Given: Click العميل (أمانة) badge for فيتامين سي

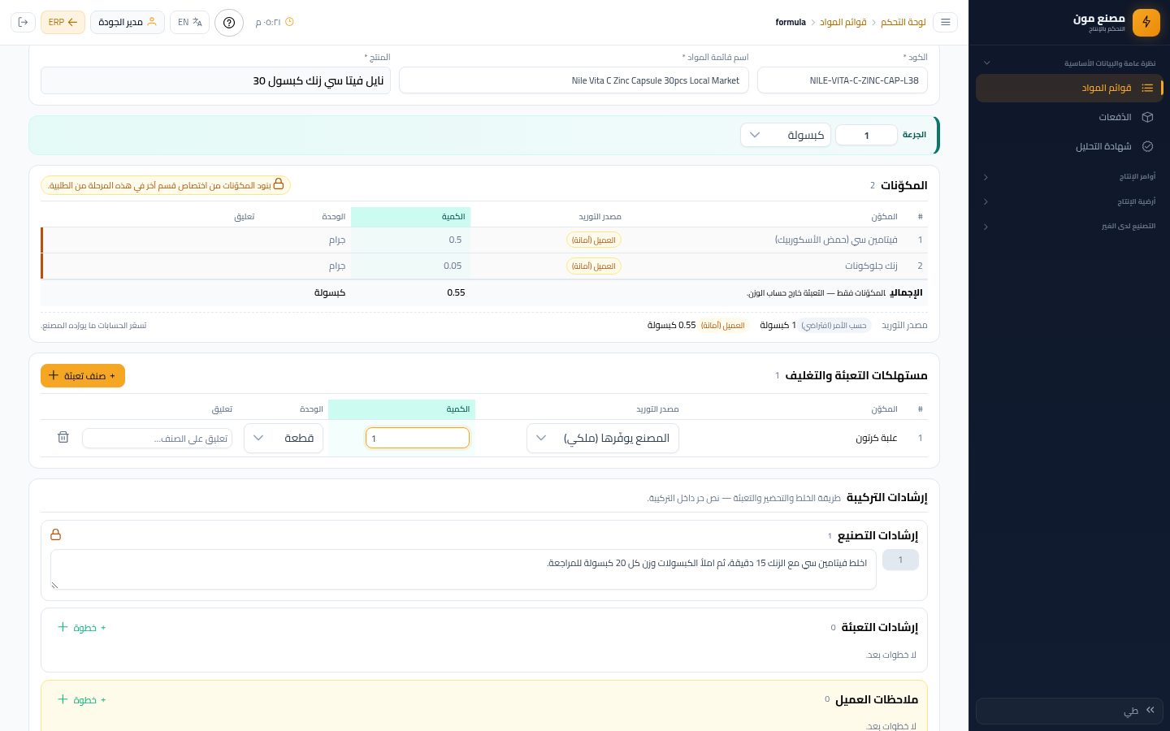Looking at the screenshot, I should (x=594, y=240).
